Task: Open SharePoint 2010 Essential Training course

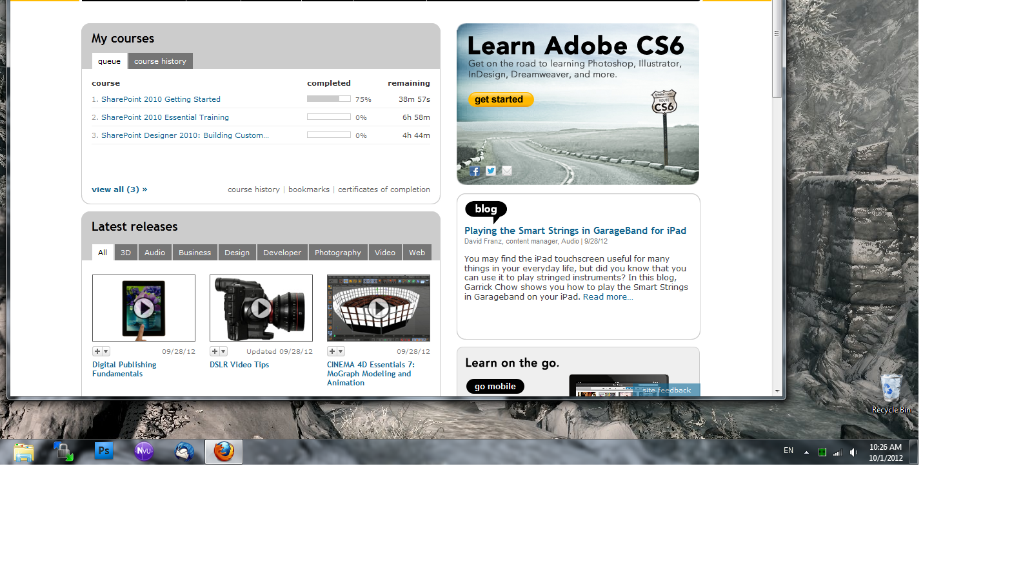Action: click(x=165, y=117)
